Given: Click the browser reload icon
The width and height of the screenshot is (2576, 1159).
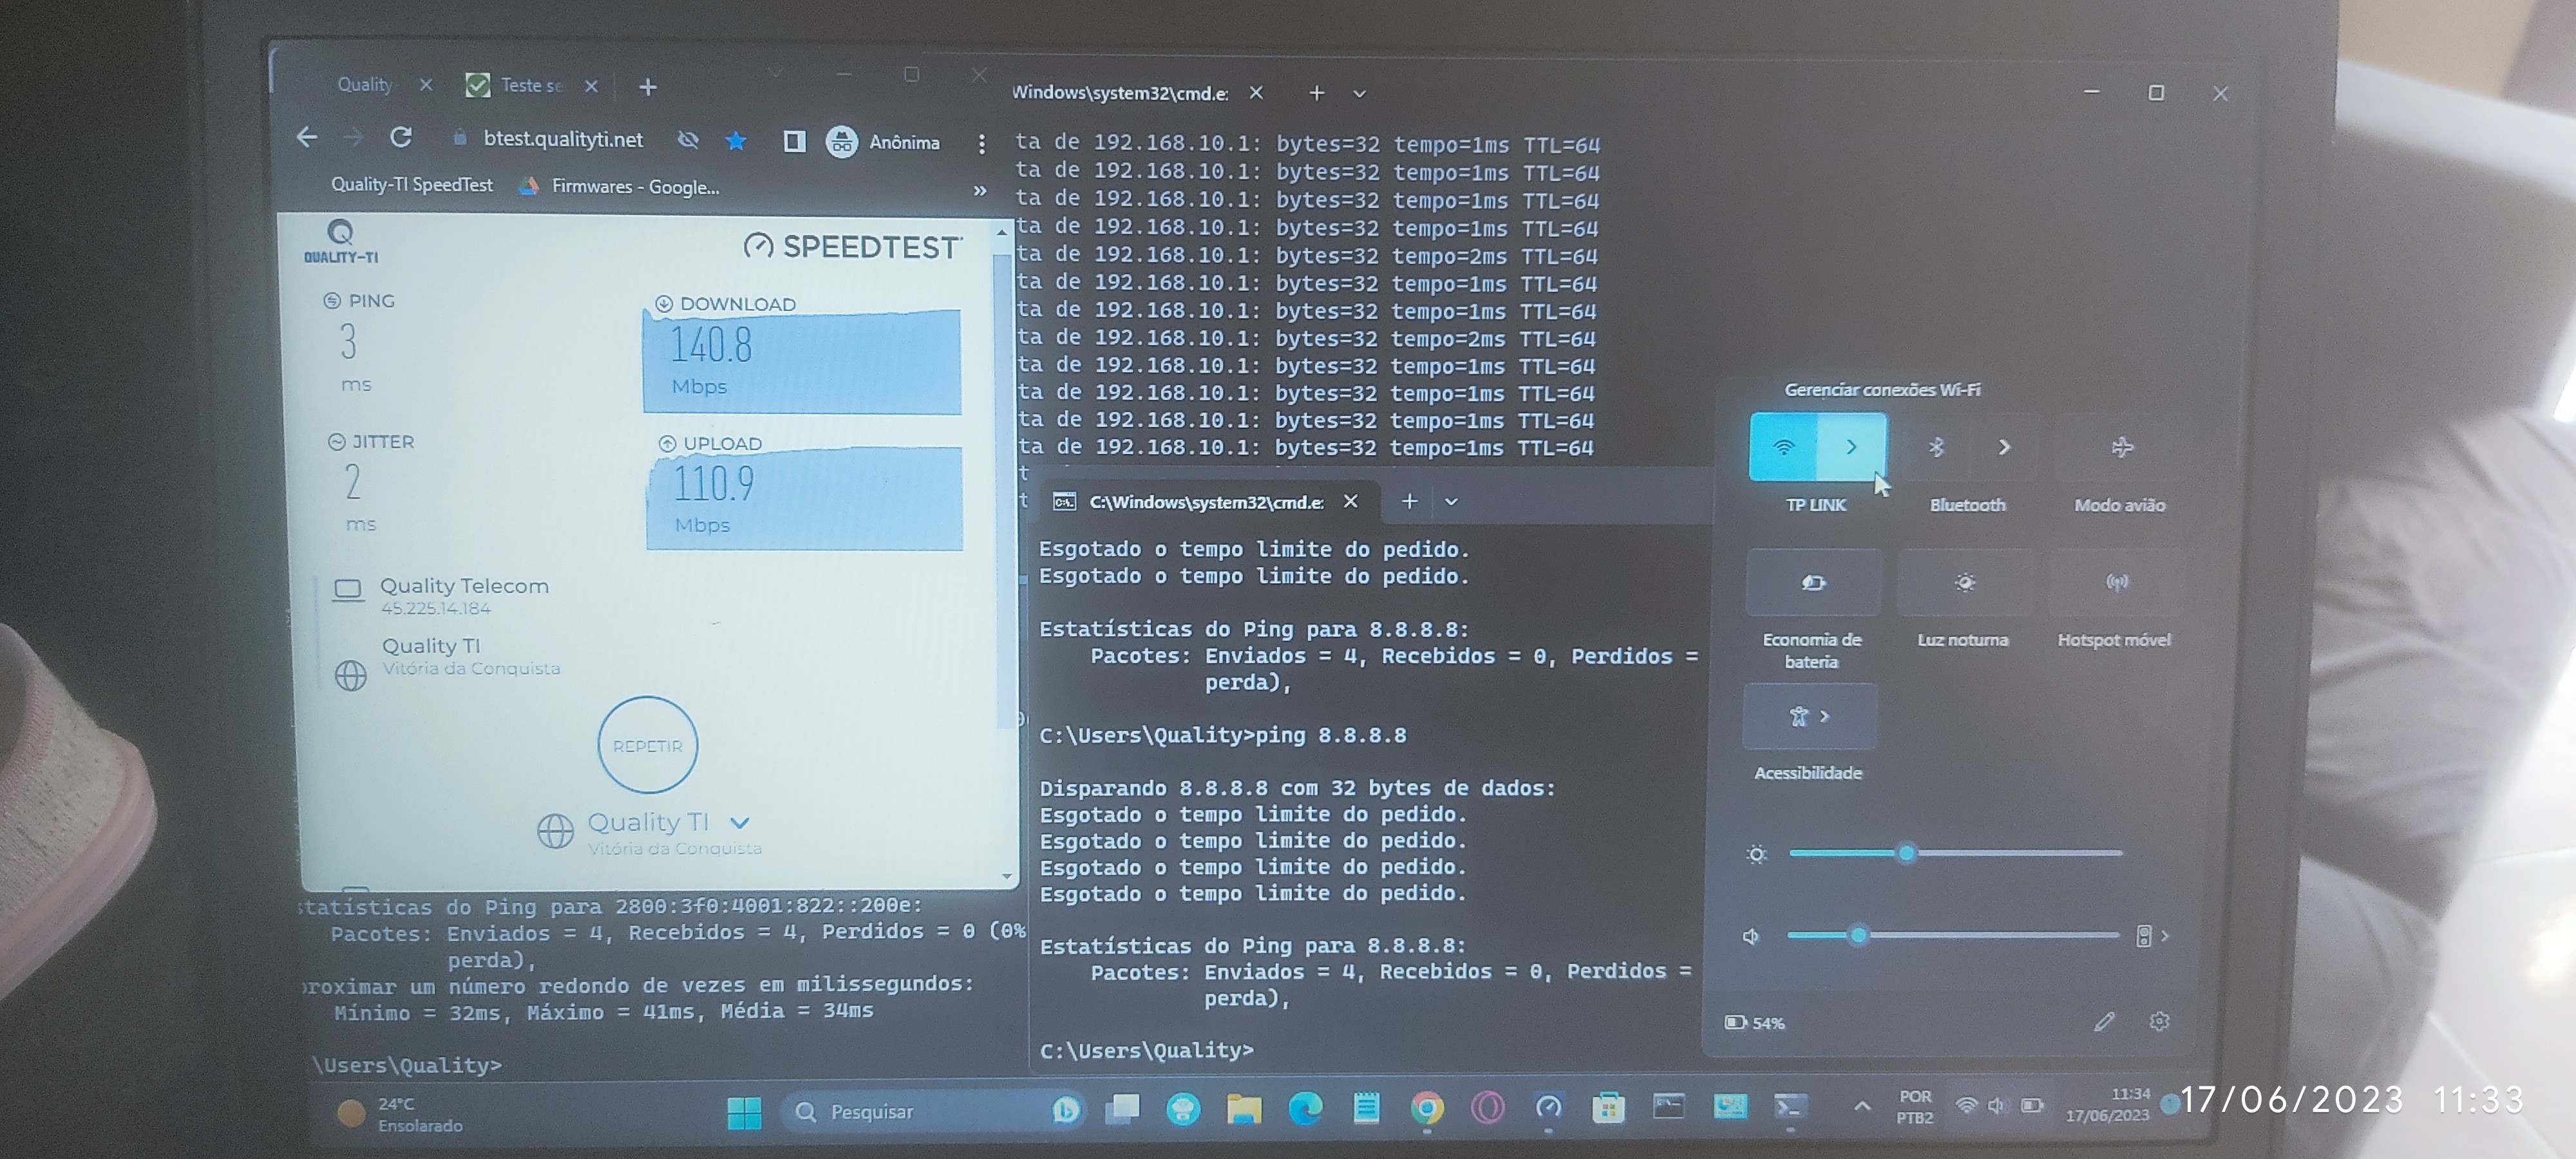Looking at the screenshot, I should [401, 137].
